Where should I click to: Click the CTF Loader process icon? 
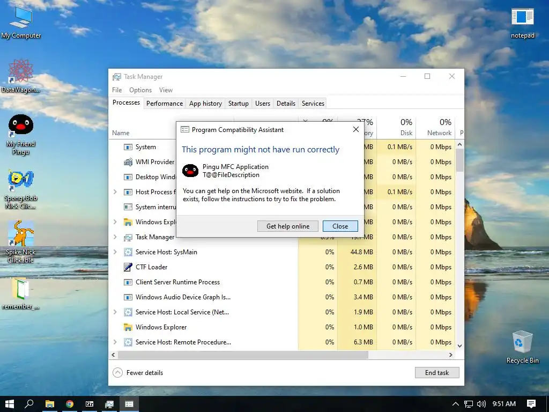128,267
